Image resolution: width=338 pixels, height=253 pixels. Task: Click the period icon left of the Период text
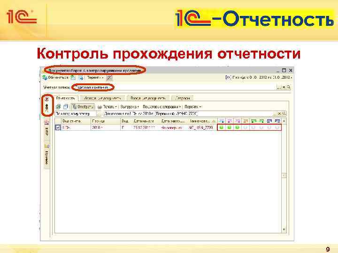[x=228, y=77]
